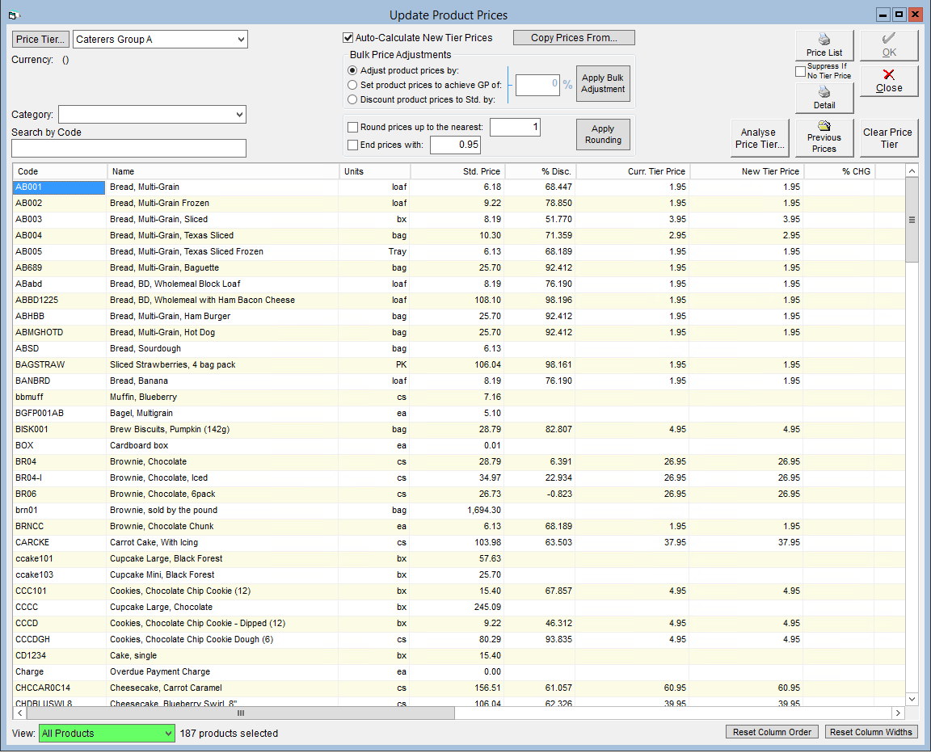
Task: Open the Category dropdown
Action: [239, 115]
